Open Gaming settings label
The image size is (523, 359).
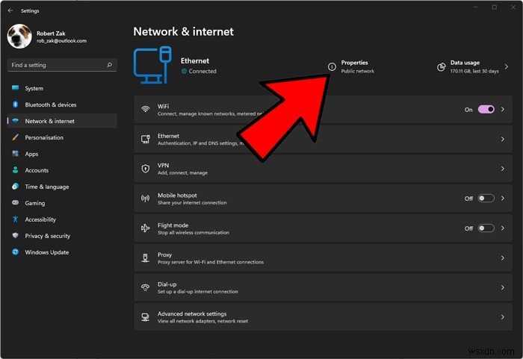(34, 203)
